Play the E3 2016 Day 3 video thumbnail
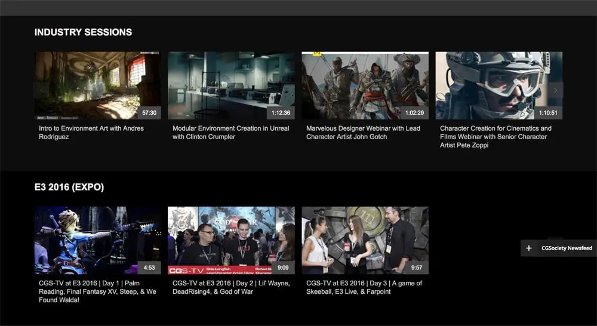The height and width of the screenshot is (326, 597). click(x=365, y=240)
